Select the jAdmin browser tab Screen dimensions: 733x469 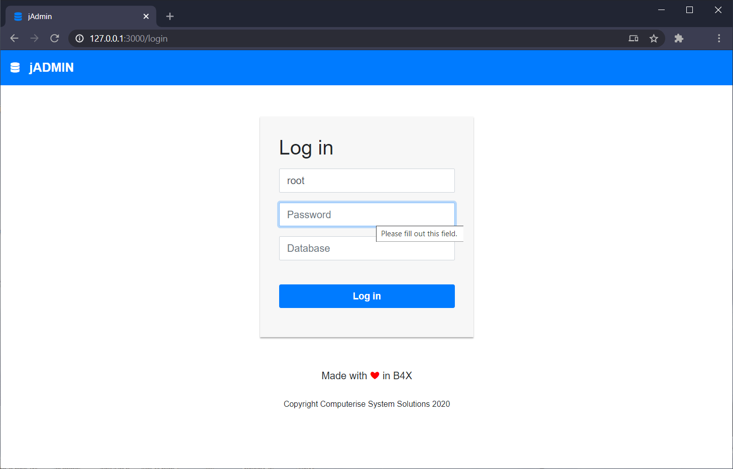[81, 17]
